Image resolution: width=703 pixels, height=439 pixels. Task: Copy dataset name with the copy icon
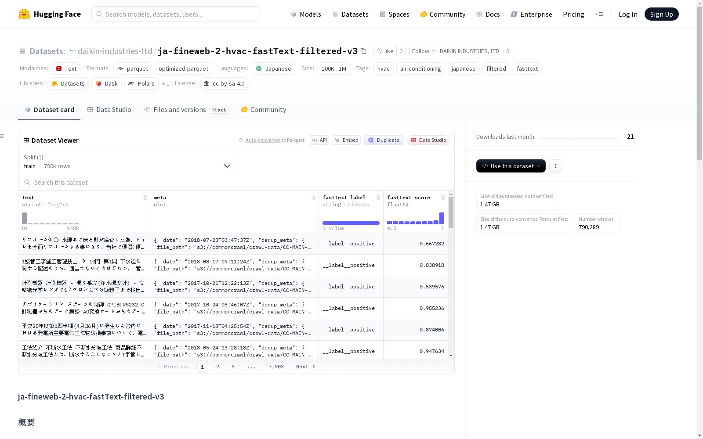(x=363, y=51)
